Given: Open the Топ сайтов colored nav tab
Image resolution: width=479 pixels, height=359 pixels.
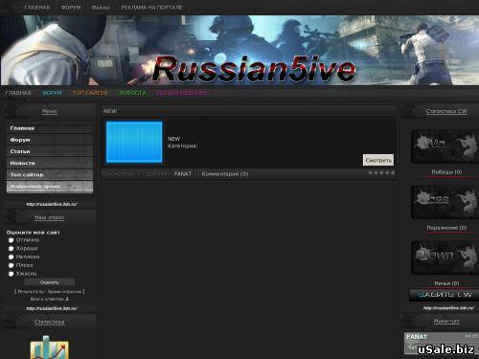Looking at the screenshot, I should click(x=90, y=93).
